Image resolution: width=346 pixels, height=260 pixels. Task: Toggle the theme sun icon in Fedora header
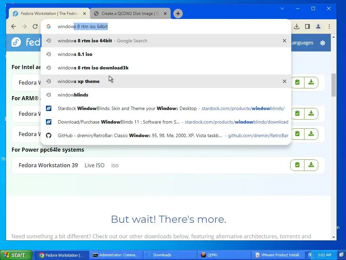(323, 43)
